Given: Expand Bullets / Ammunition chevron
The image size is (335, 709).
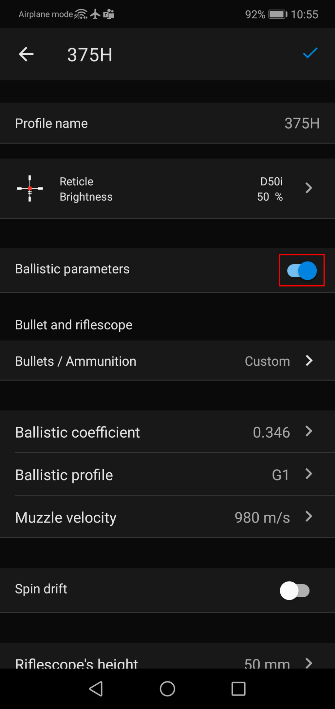Looking at the screenshot, I should pyautogui.click(x=309, y=360).
